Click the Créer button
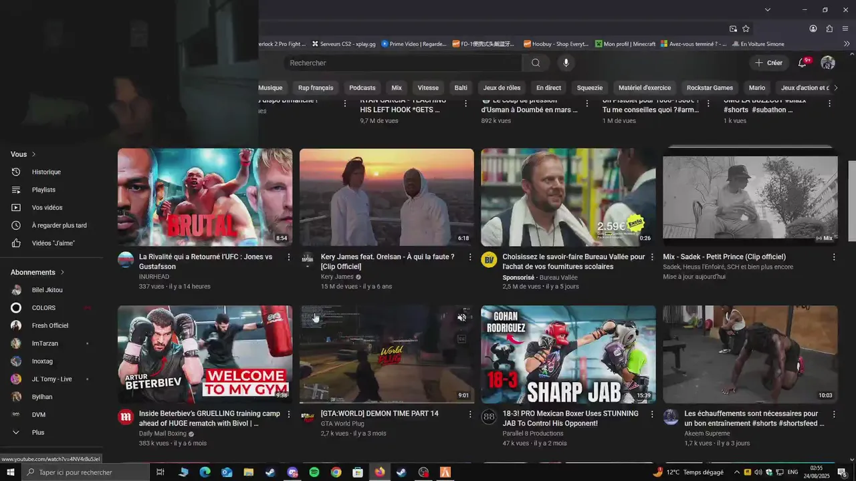Viewport: 856px width, 481px height. click(768, 63)
